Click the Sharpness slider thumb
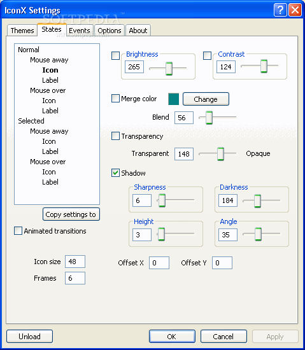 click(162, 200)
